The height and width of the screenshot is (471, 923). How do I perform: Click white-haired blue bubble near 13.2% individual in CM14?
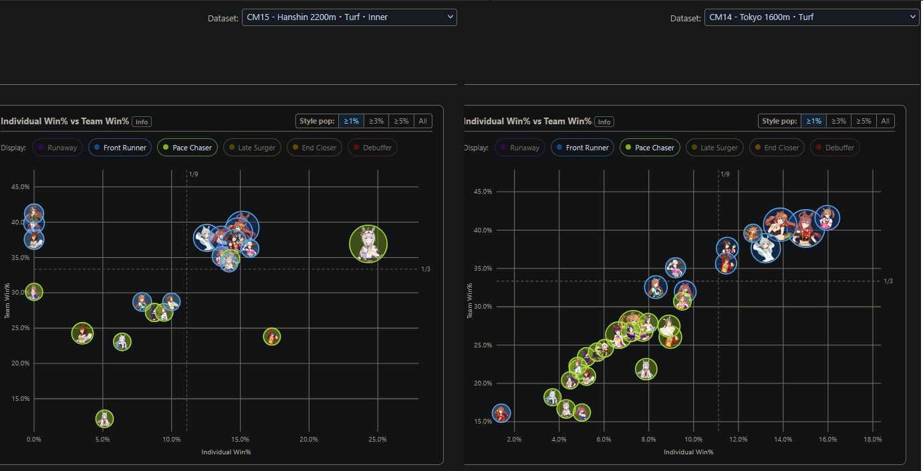pyautogui.click(x=766, y=248)
